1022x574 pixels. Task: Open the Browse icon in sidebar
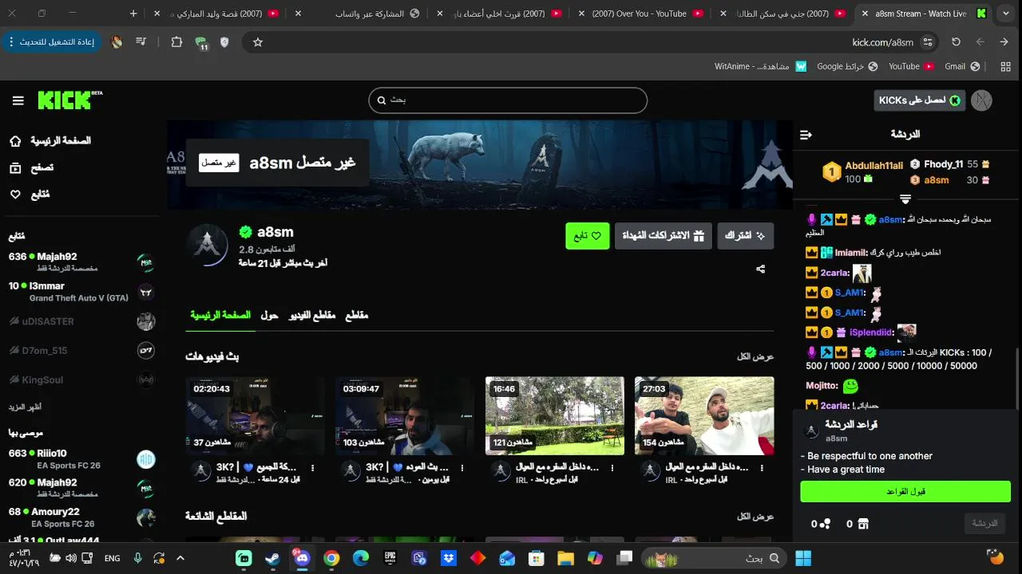point(15,167)
